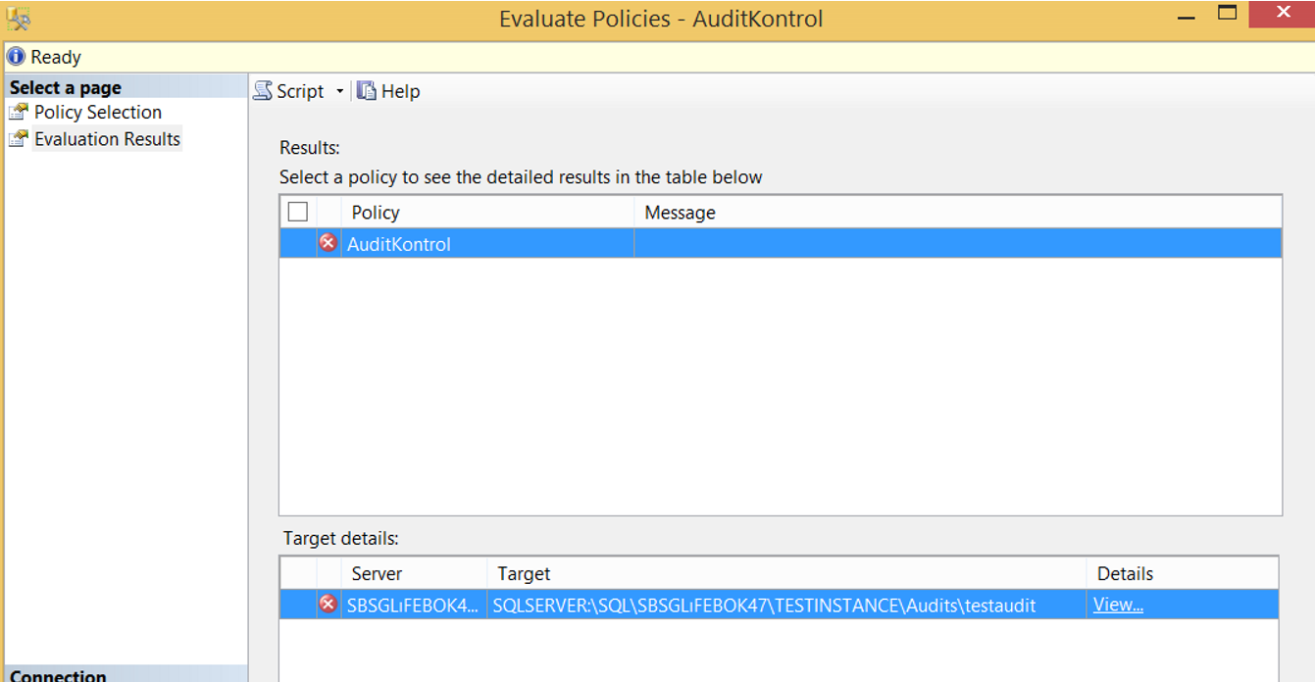Close the Evaluate Policies window

[1283, 13]
